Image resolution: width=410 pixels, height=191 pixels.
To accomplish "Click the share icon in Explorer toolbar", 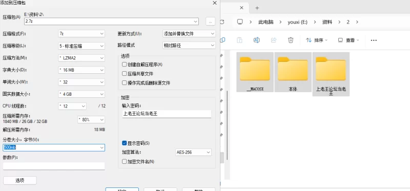I will pos(274,40).
